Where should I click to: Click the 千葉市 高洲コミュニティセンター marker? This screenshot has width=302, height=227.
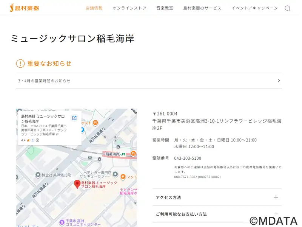62,222
